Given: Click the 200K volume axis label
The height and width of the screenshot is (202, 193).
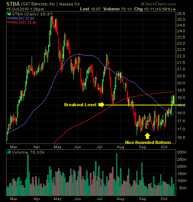Looking at the screenshot, I should [x=182, y=167].
